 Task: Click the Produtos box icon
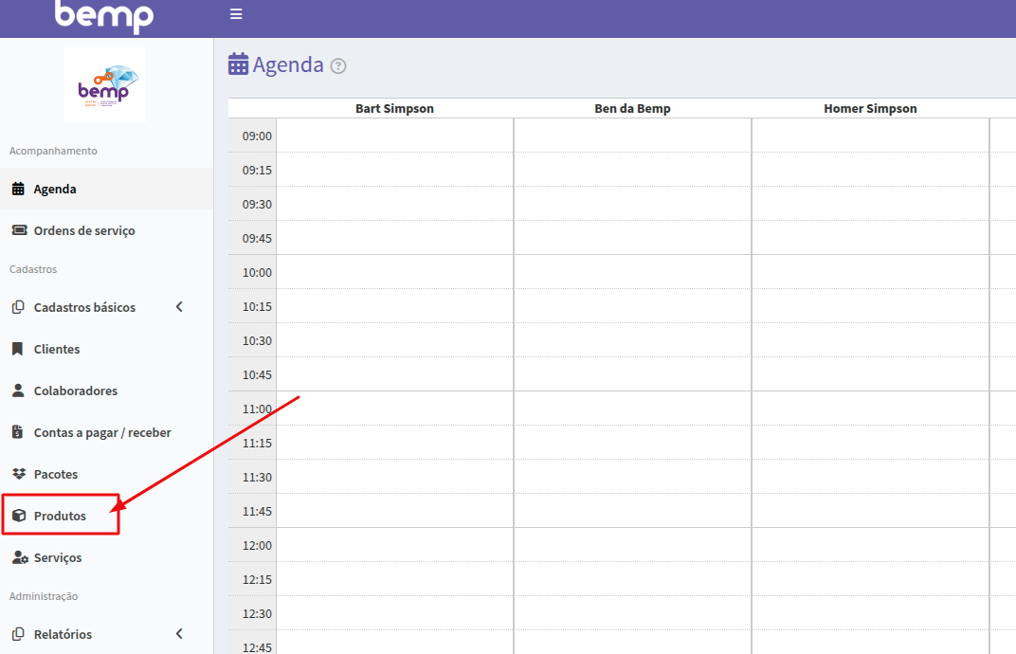coord(19,516)
